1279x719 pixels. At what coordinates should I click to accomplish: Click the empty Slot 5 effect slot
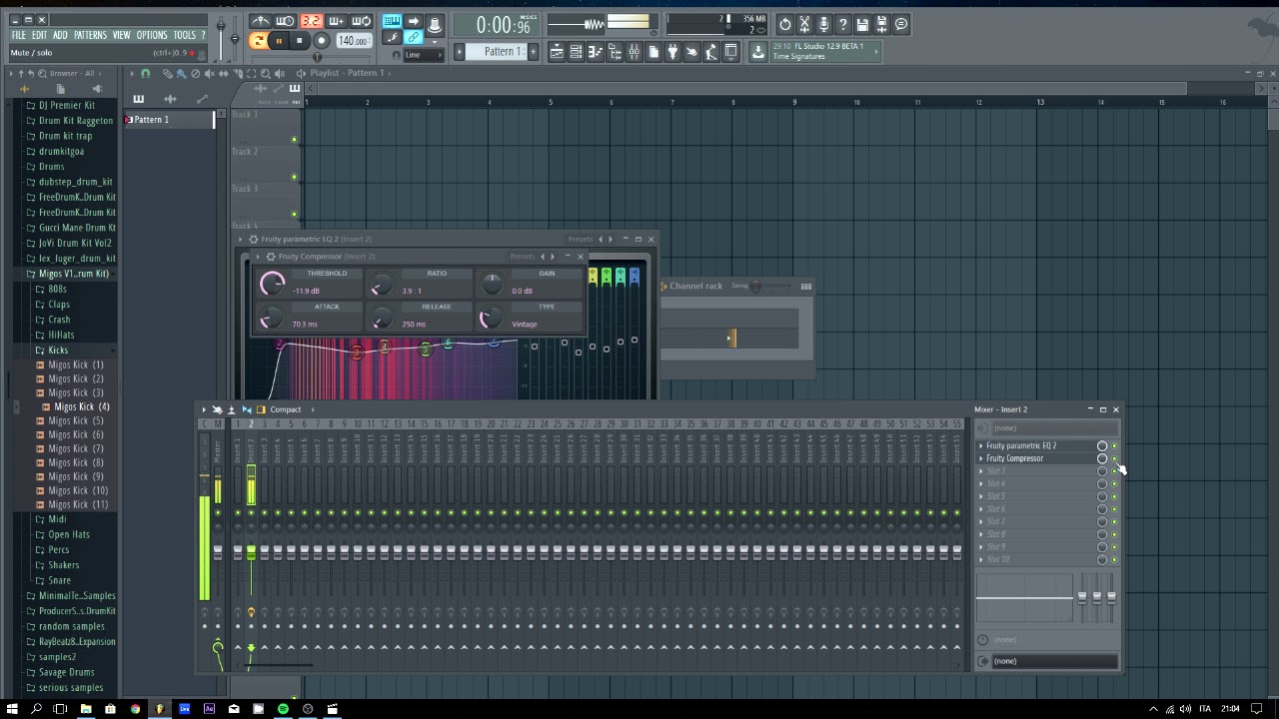click(1035, 496)
